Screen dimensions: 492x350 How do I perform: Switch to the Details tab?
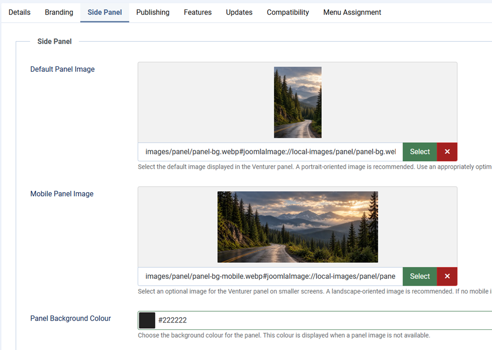pos(20,12)
